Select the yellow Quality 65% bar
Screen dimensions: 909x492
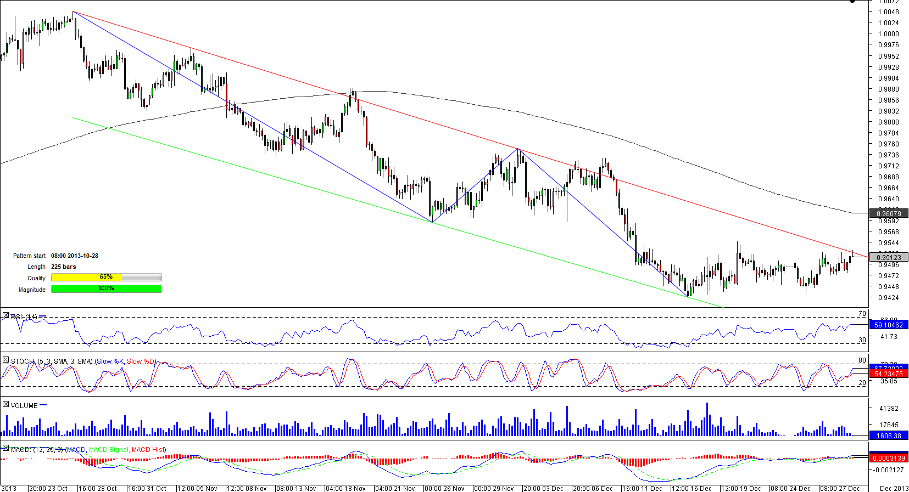click(x=87, y=278)
